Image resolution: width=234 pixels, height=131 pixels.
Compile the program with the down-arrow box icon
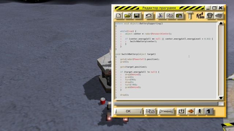click(x=181, y=111)
